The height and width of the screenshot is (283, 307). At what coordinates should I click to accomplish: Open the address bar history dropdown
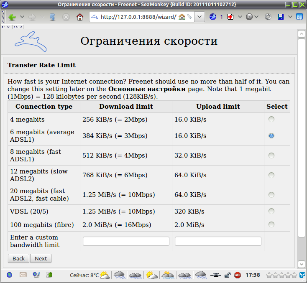(x=200, y=17)
